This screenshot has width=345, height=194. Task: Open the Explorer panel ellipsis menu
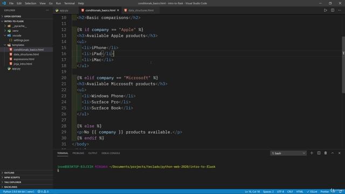[47, 10]
